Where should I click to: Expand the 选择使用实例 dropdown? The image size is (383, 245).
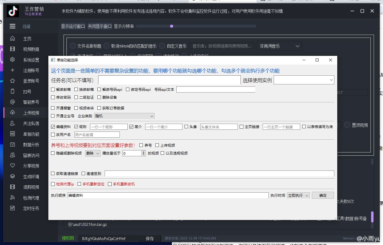click(x=304, y=80)
